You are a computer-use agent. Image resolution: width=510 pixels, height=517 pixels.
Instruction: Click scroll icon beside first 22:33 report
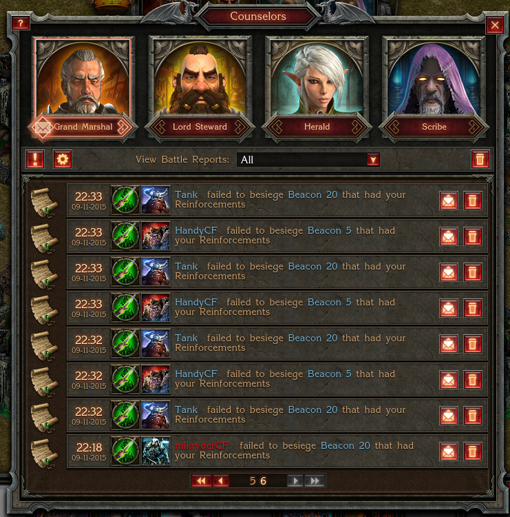[44, 202]
